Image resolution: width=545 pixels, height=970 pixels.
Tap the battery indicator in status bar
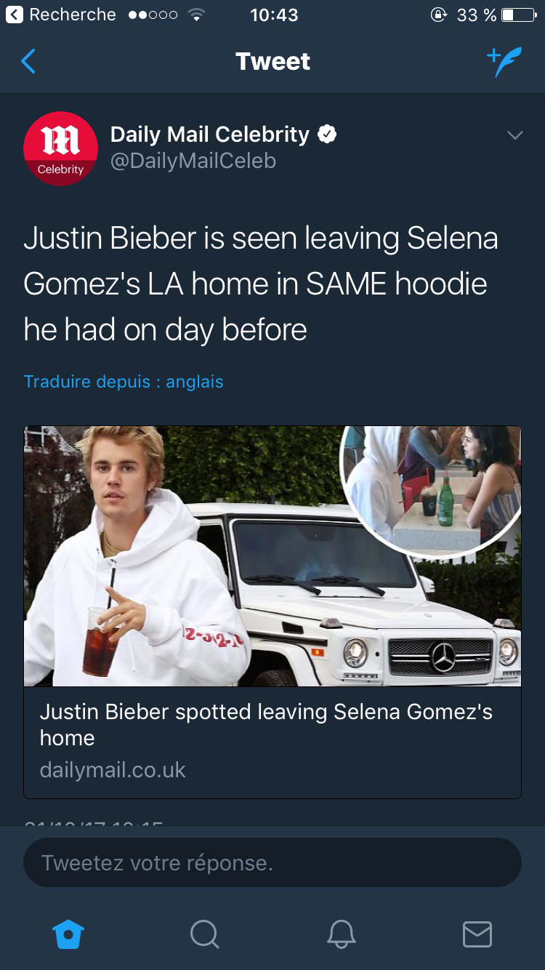[519, 15]
